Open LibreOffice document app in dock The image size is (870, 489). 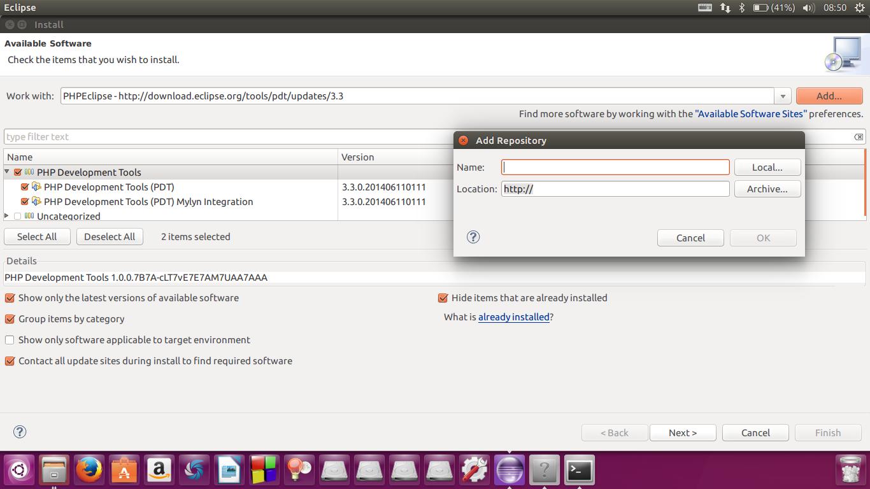pos(229,471)
